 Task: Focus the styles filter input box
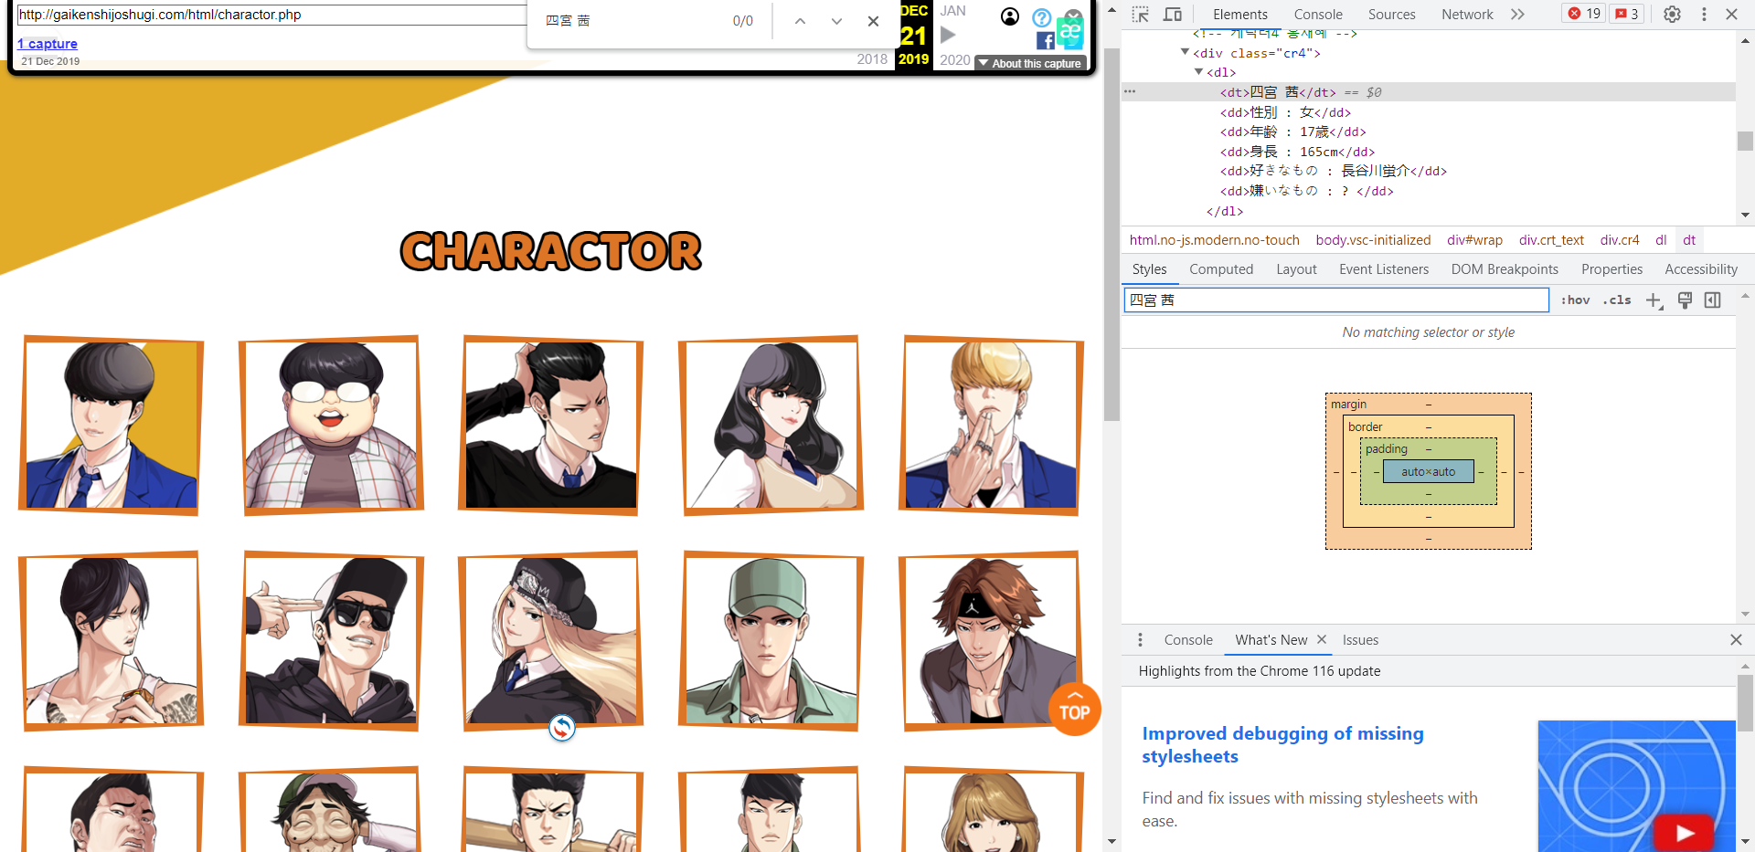click(x=1336, y=300)
